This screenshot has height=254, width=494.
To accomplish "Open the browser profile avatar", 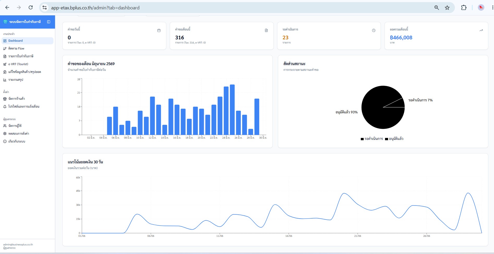I will pyautogui.click(x=481, y=8).
